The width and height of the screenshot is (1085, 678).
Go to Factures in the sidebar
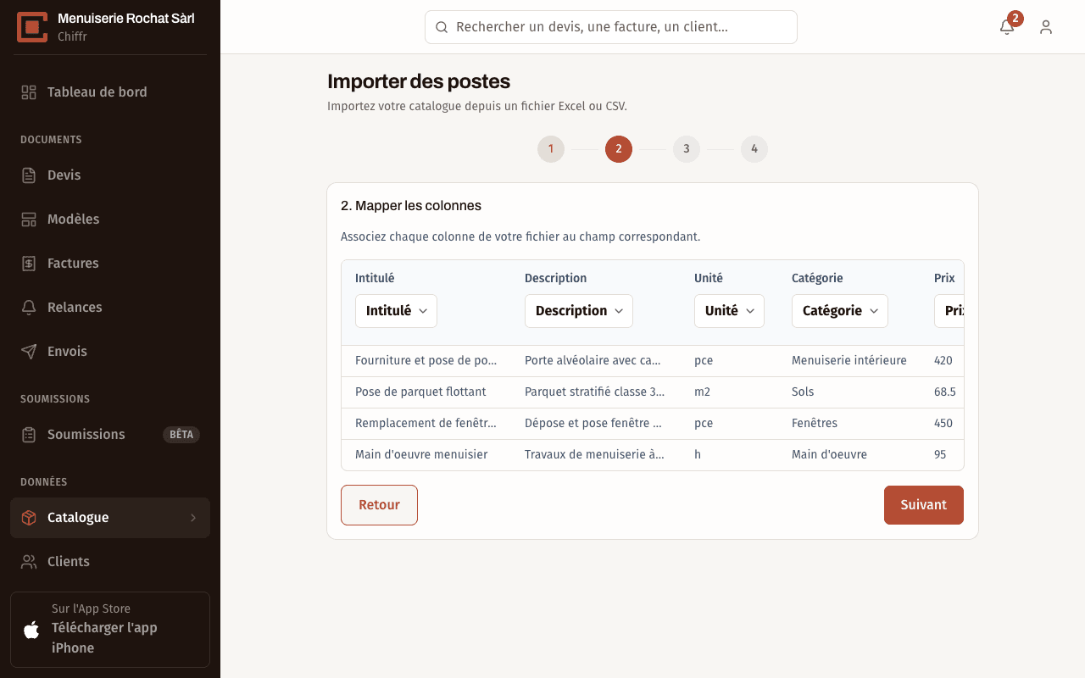(x=110, y=264)
